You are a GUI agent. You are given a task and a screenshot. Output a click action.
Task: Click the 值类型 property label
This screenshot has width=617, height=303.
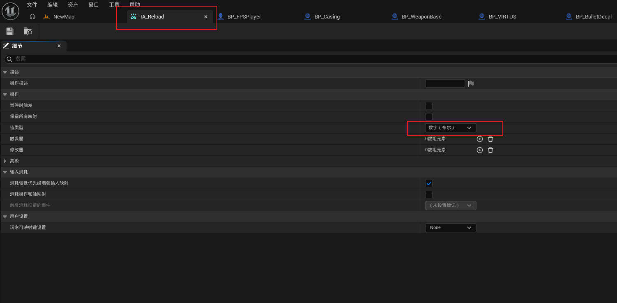(x=17, y=128)
